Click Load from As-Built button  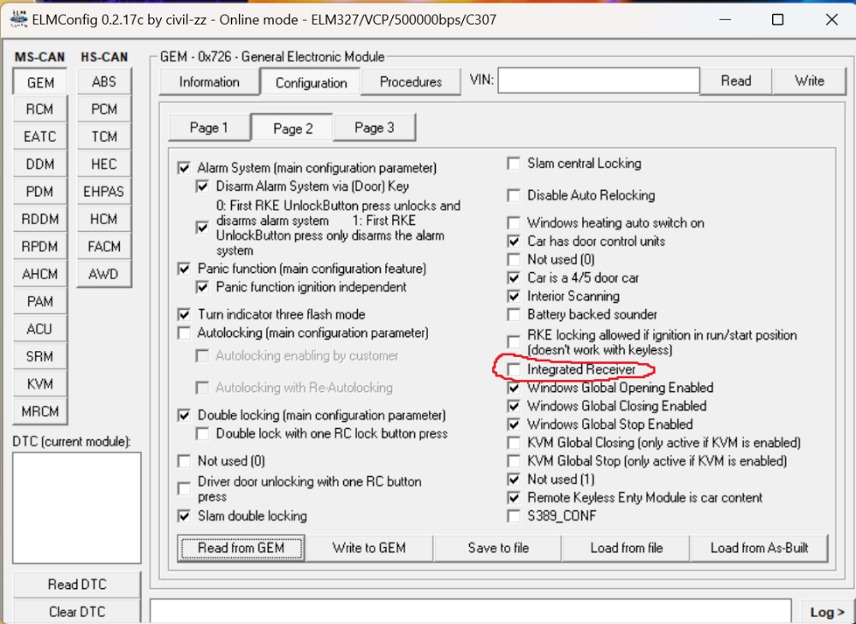(758, 548)
